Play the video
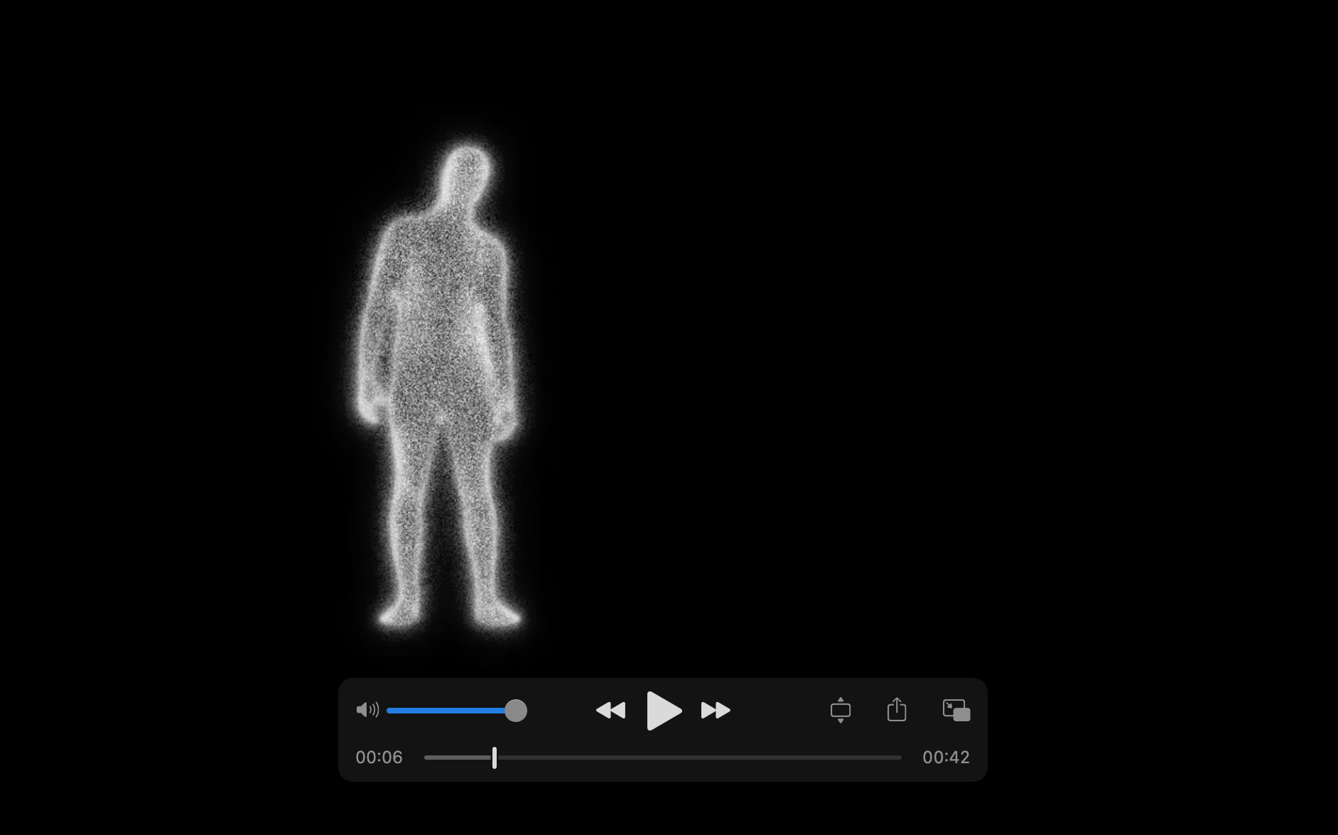 [x=664, y=710]
